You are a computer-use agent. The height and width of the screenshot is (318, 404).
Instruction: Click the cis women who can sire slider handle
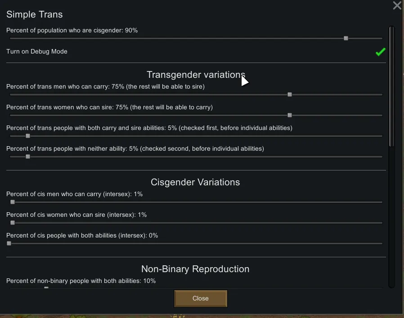pos(13,223)
